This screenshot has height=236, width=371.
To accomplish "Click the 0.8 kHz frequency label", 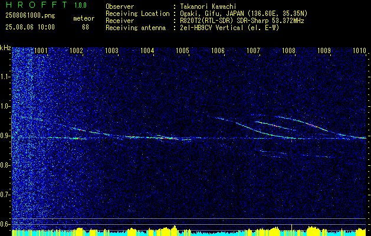I will (5, 165).
